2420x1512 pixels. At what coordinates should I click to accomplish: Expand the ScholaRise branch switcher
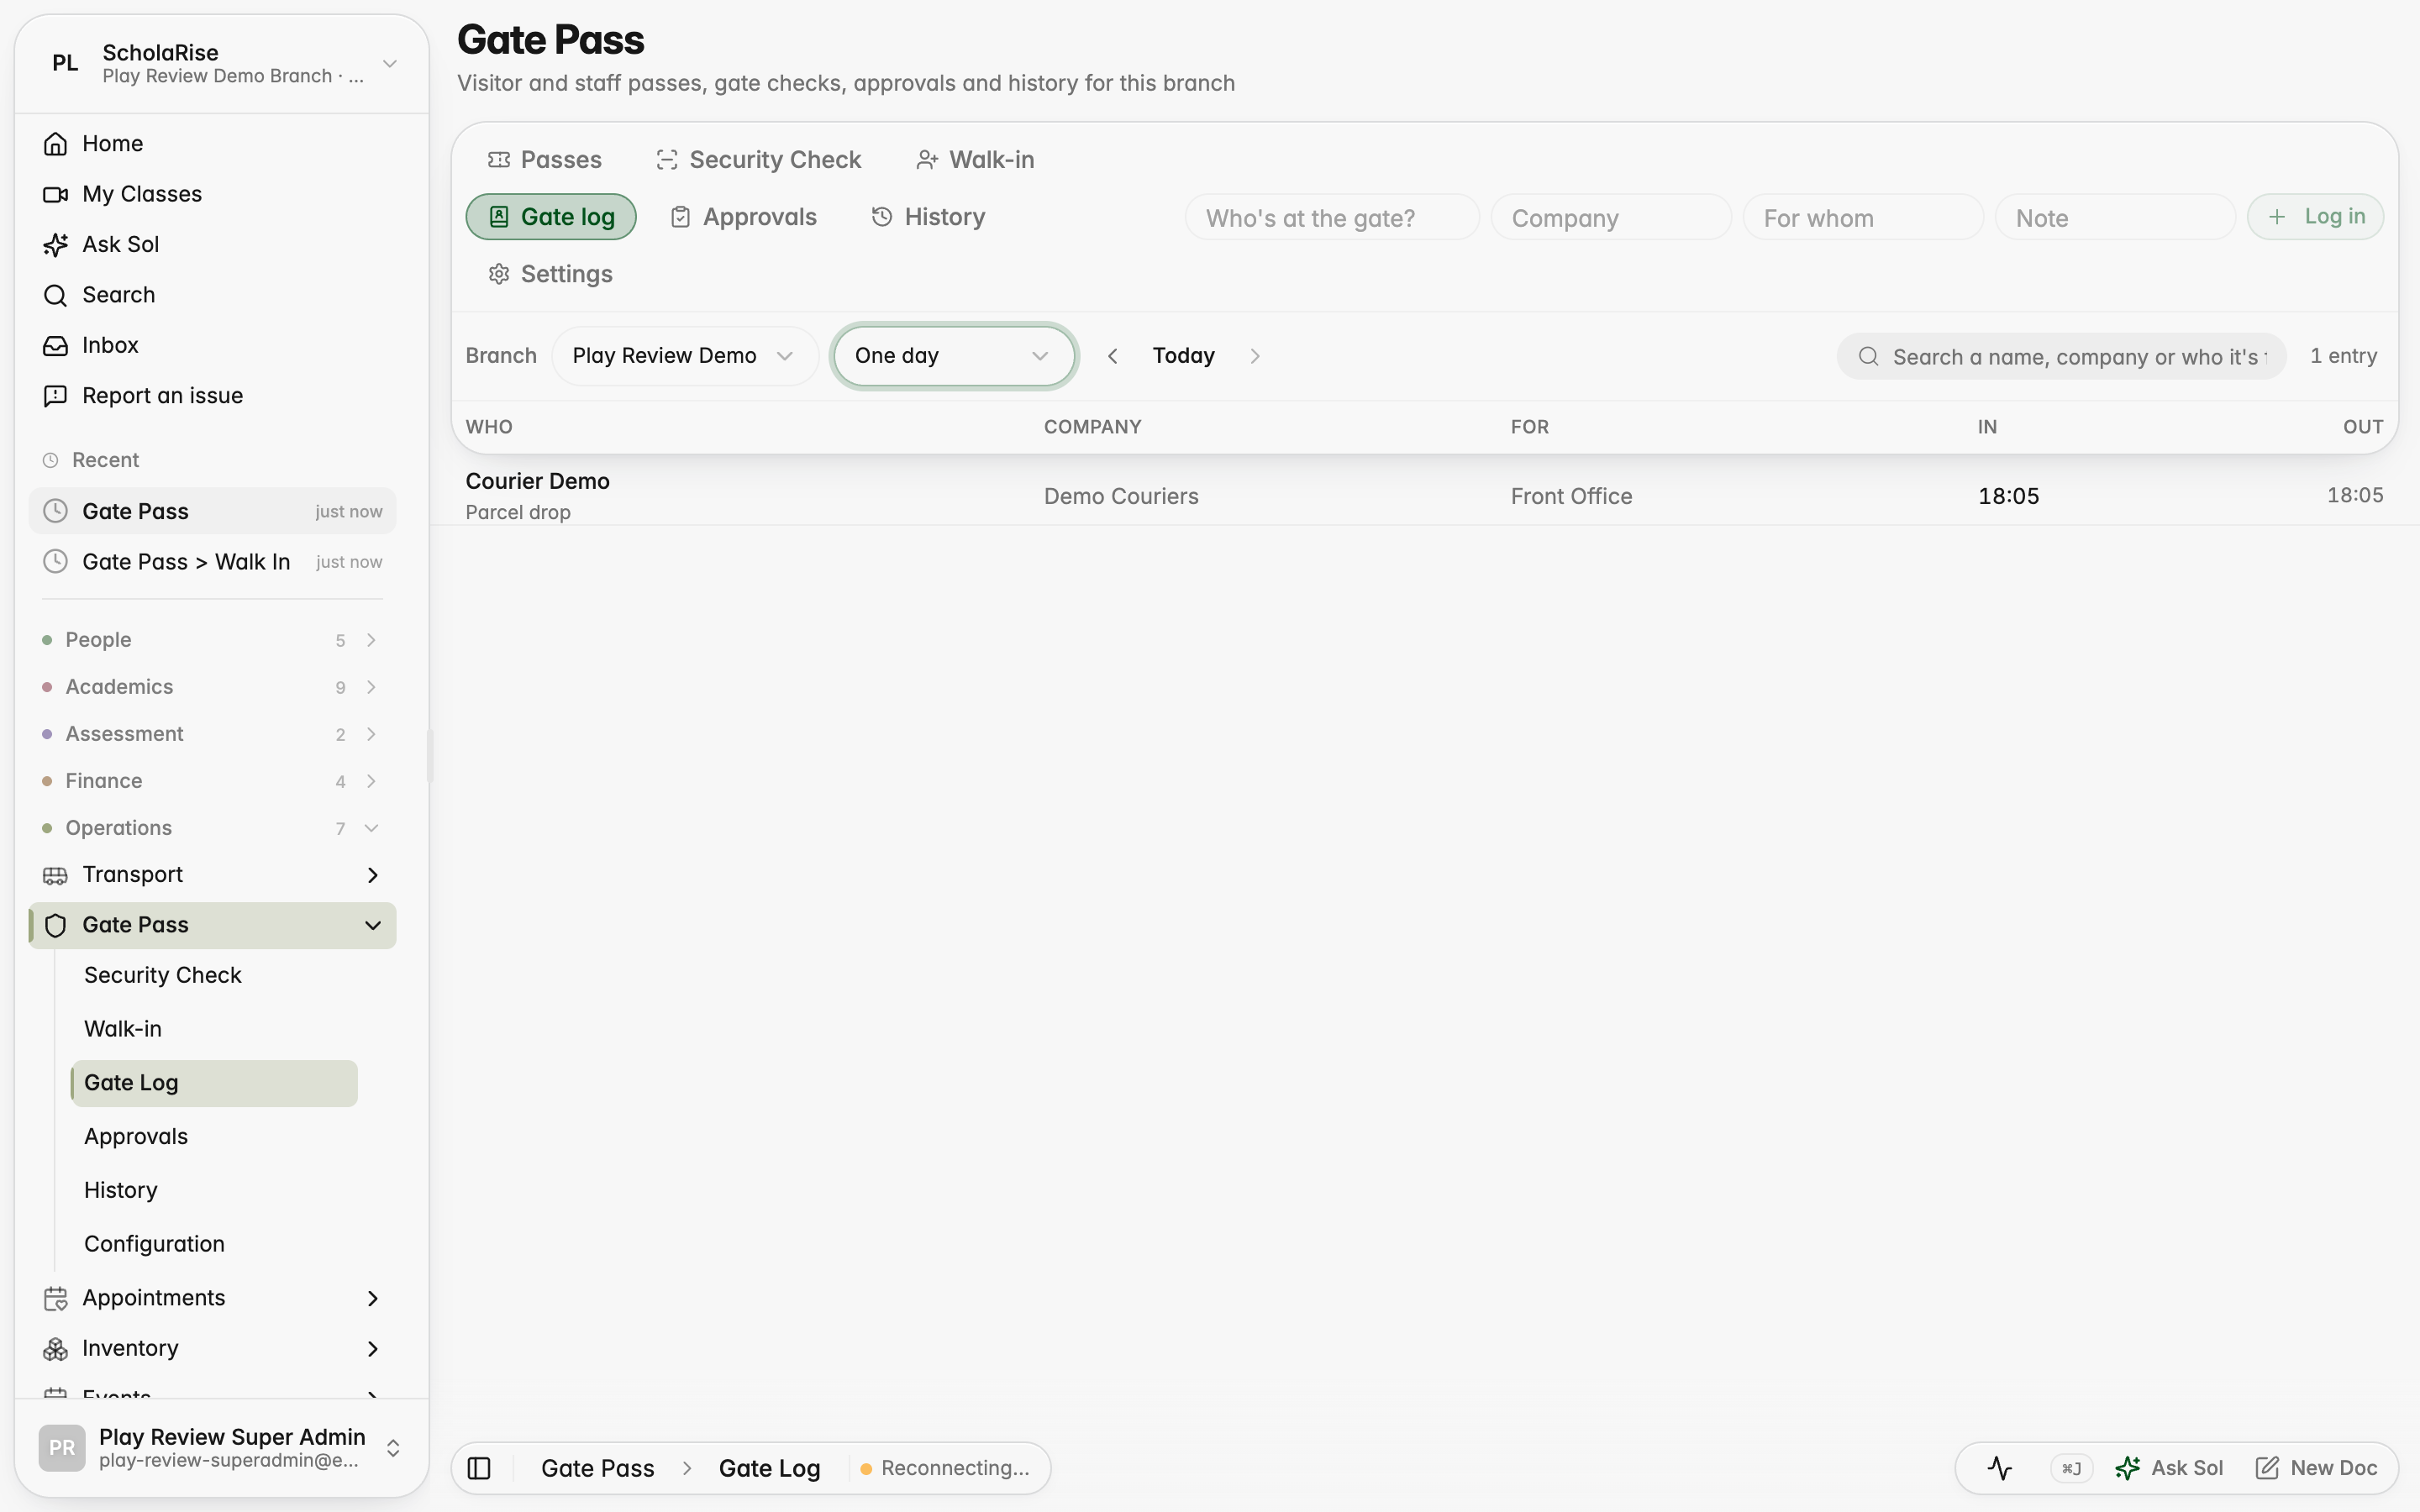[222, 64]
